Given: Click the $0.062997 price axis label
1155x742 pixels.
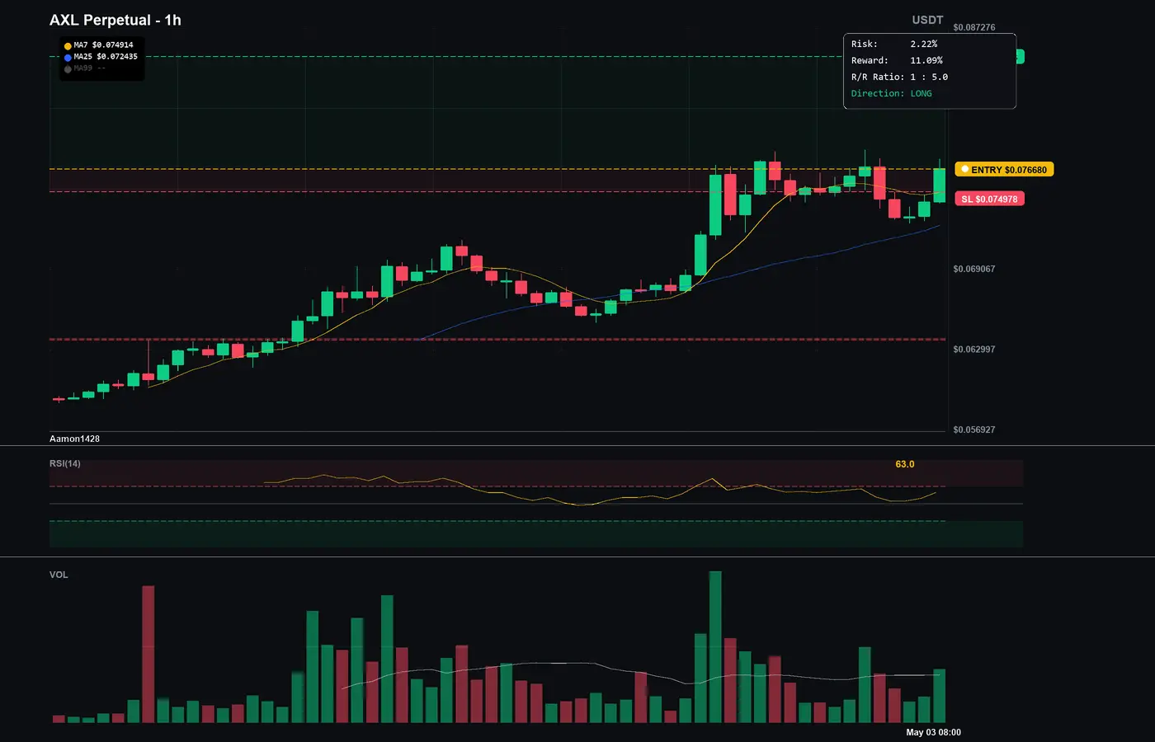Looking at the screenshot, I should pyautogui.click(x=973, y=350).
